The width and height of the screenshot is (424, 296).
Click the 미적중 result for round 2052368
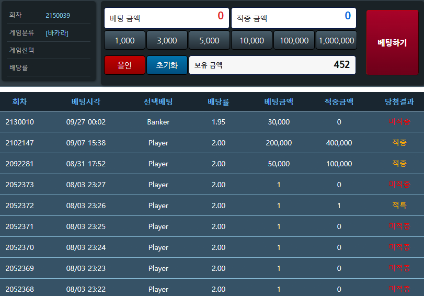point(399,289)
